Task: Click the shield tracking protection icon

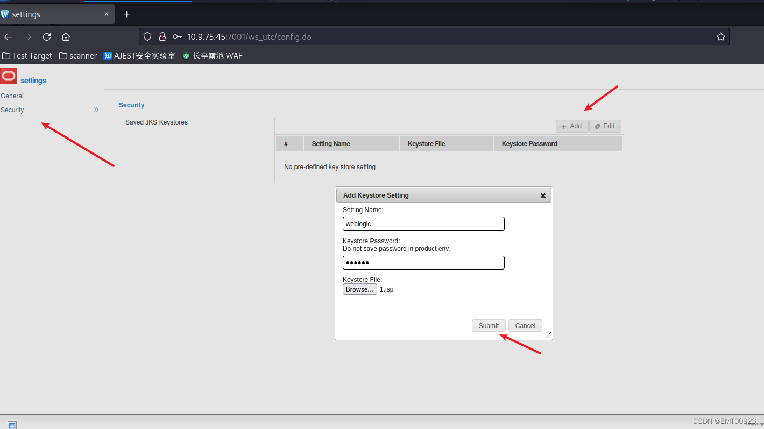Action: pyautogui.click(x=147, y=37)
